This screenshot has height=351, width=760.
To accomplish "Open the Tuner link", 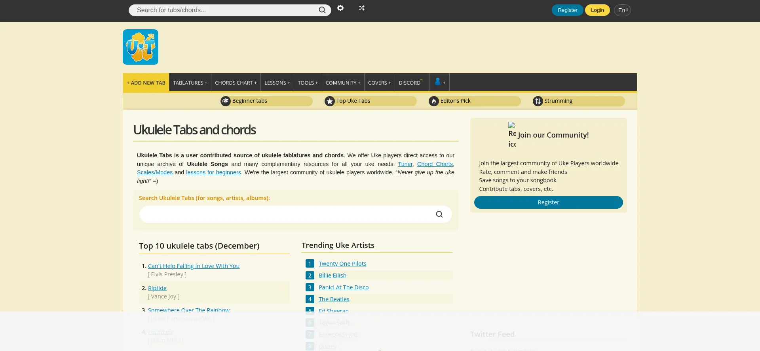I will click(405, 164).
